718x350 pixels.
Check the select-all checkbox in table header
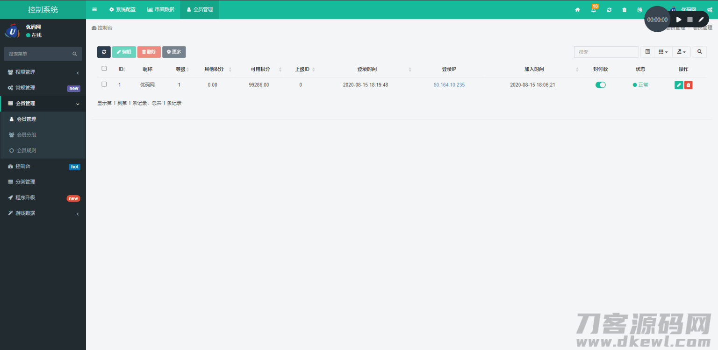tap(104, 69)
